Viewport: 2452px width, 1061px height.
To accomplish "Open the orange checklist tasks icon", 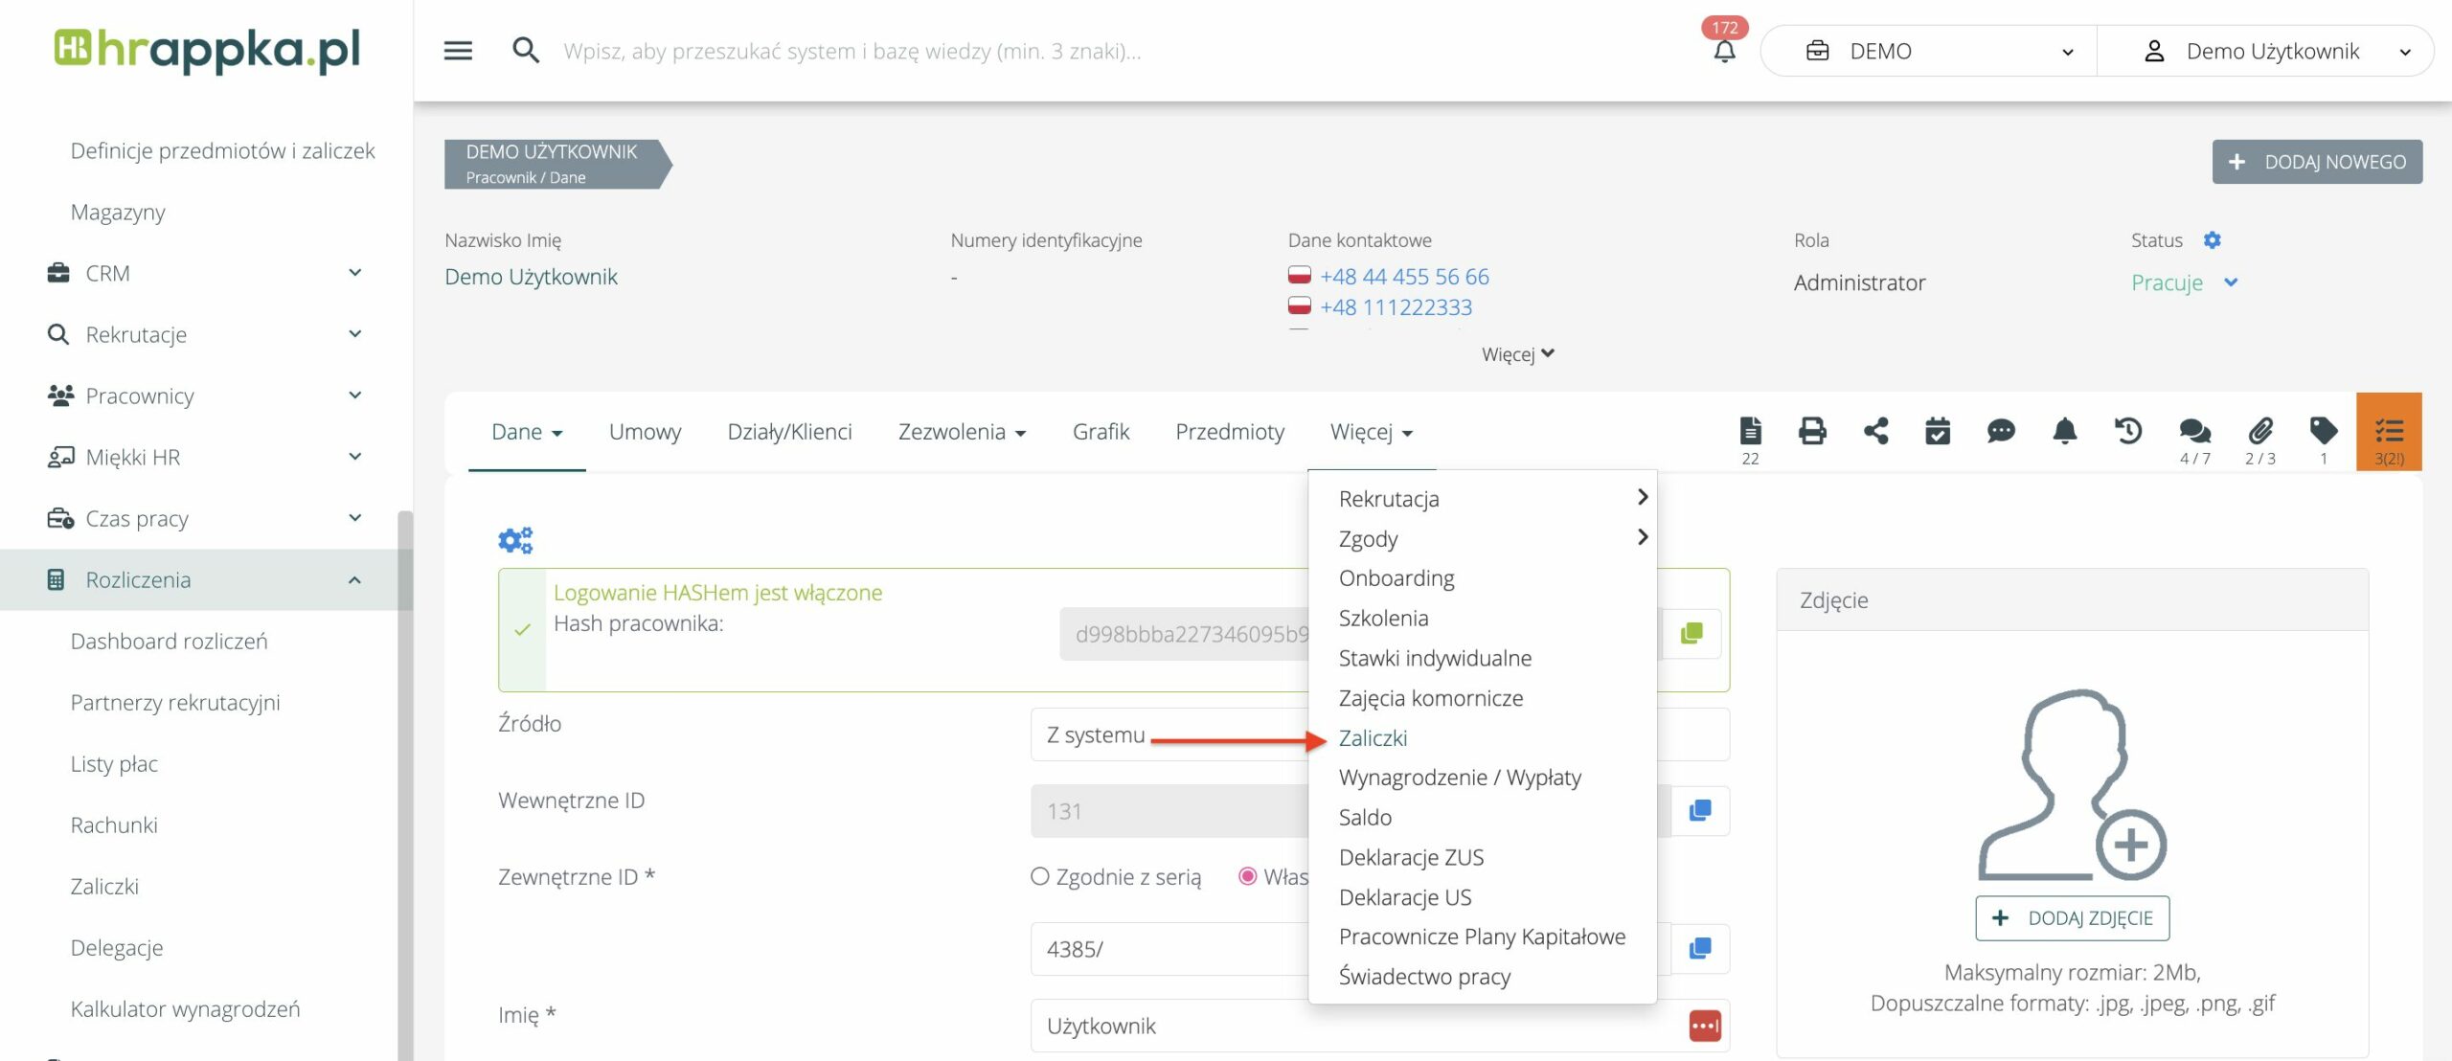I will coord(2389,431).
